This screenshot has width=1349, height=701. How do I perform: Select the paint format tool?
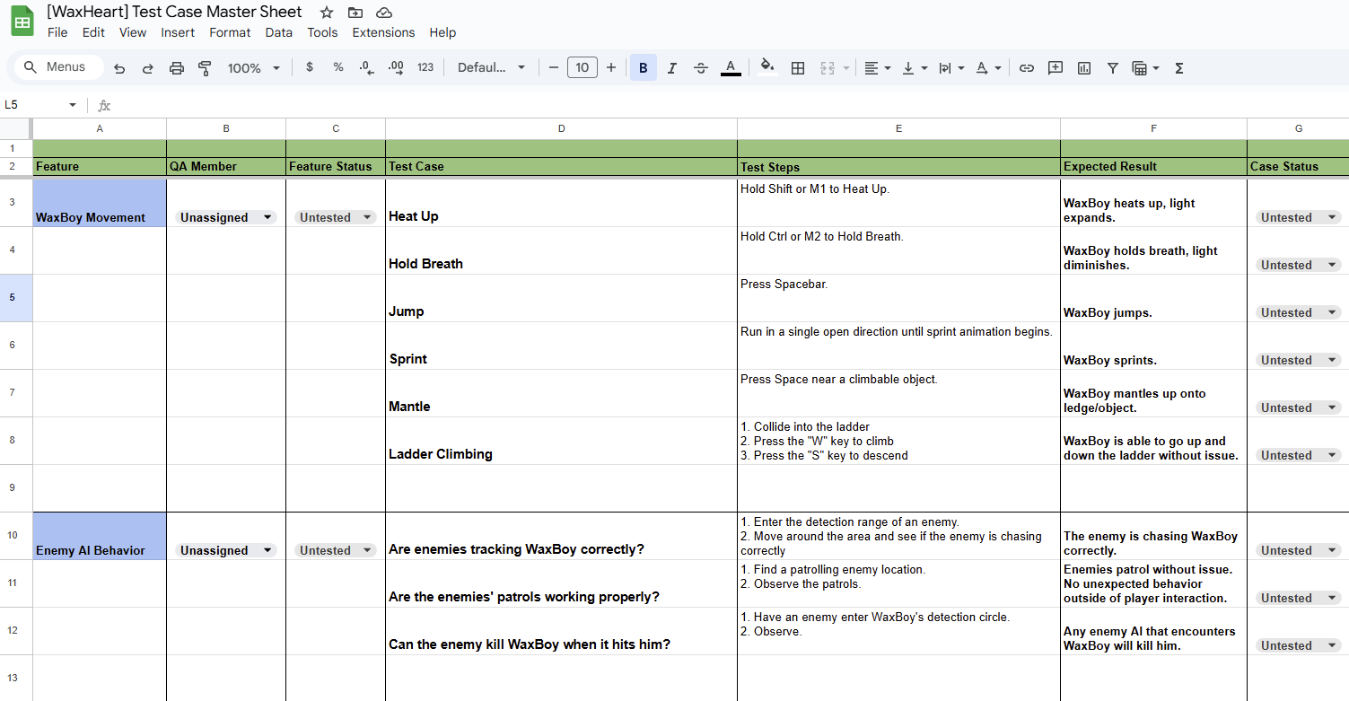tap(206, 67)
